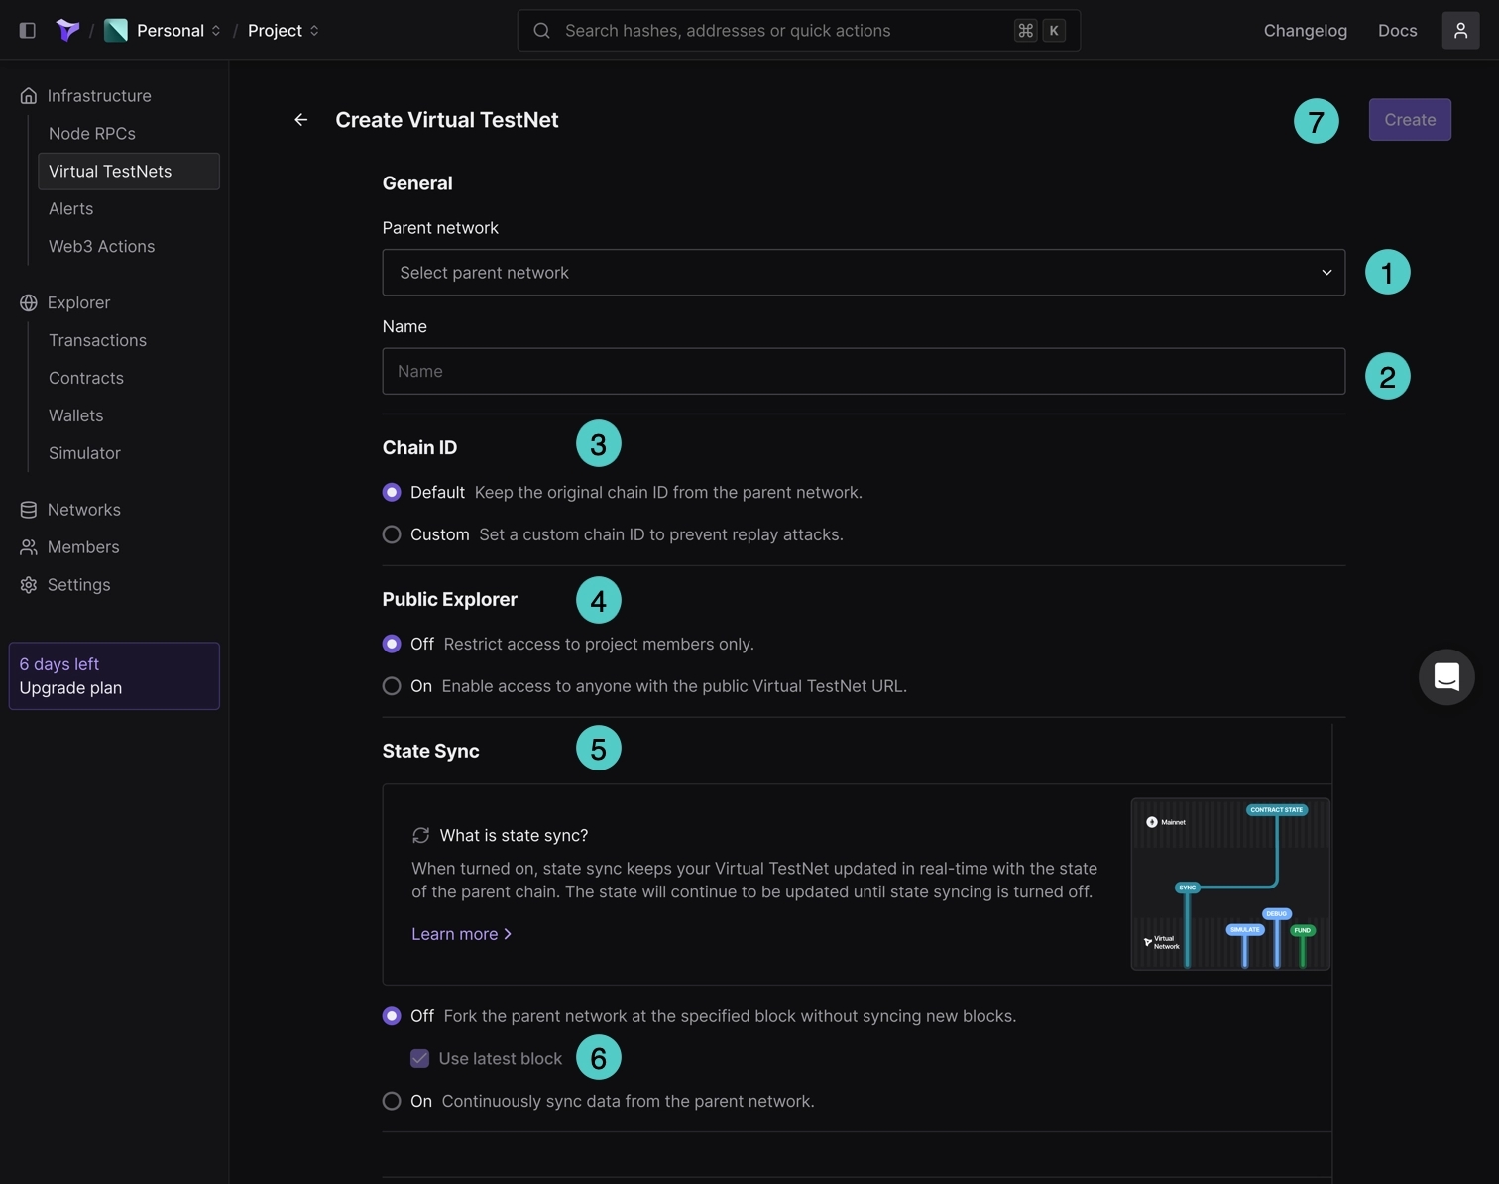Go to Node RPCs in sidebar
Screen dimensions: 1499x1184
point(92,134)
